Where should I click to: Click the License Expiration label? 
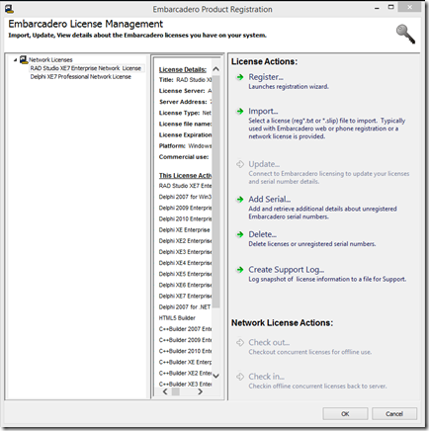click(x=185, y=134)
